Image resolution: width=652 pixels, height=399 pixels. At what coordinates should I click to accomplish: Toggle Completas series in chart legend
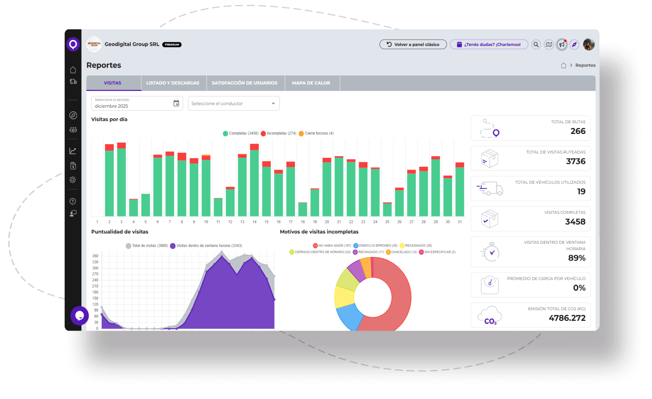pyautogui.click(x=241, y=134)
